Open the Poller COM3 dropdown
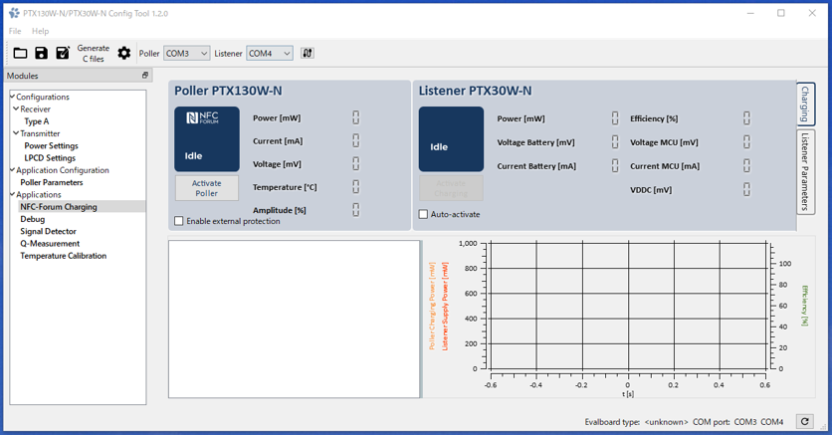The image size is (832, 435). (x=186, y=53)
